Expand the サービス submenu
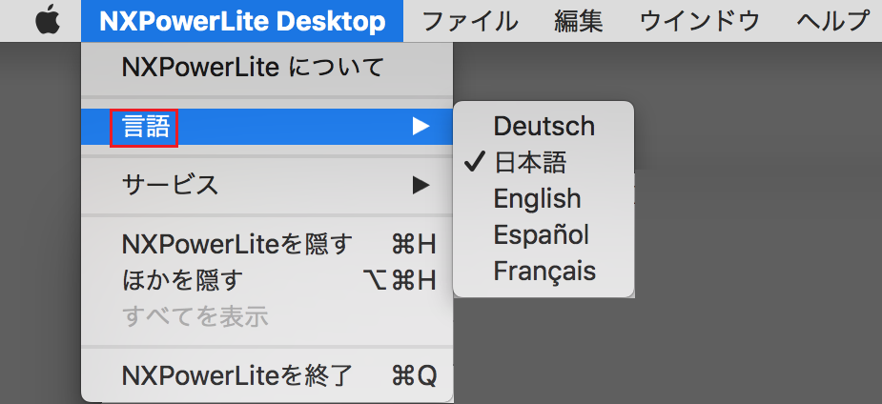The image size is (882, 404). tap(267, 185)
